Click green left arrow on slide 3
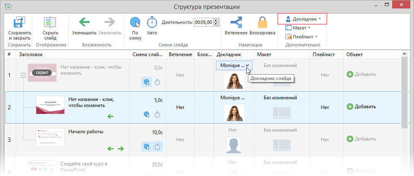The height and width of the screenshot is (176, 414). (x=110, y=149)
